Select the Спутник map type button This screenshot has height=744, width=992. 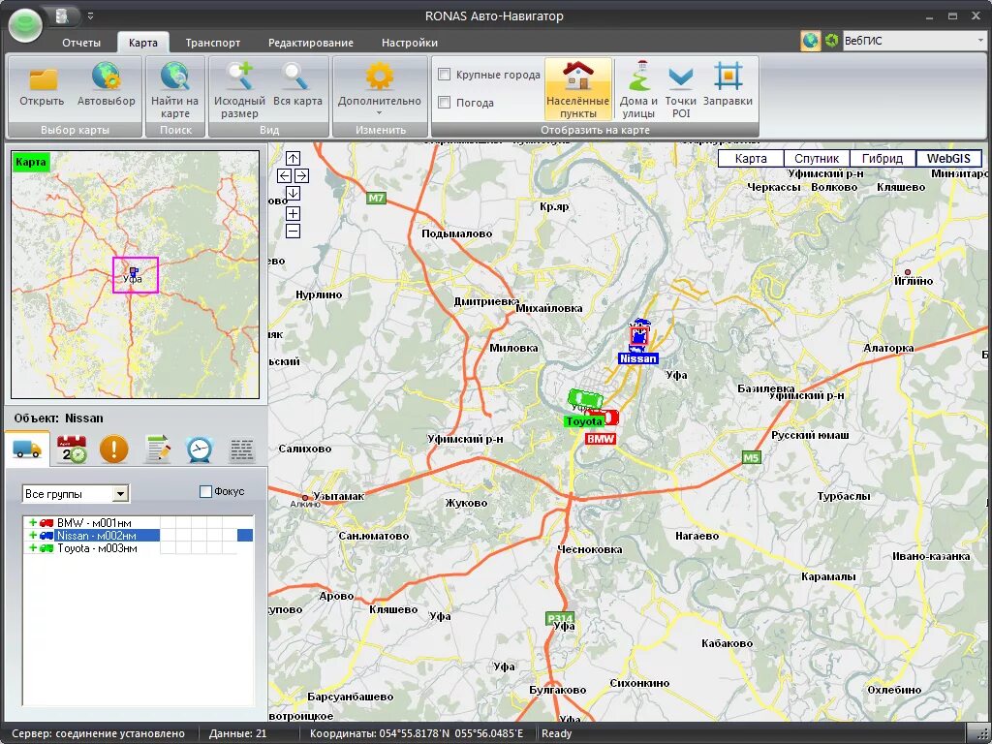(817, 159)
